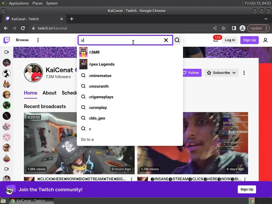
Task: Open options dots for the CLICK HERE NOW video
Action: point(131,179)
